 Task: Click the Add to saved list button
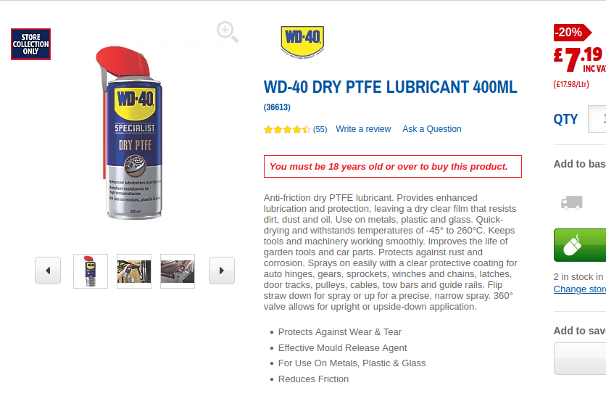580,358
